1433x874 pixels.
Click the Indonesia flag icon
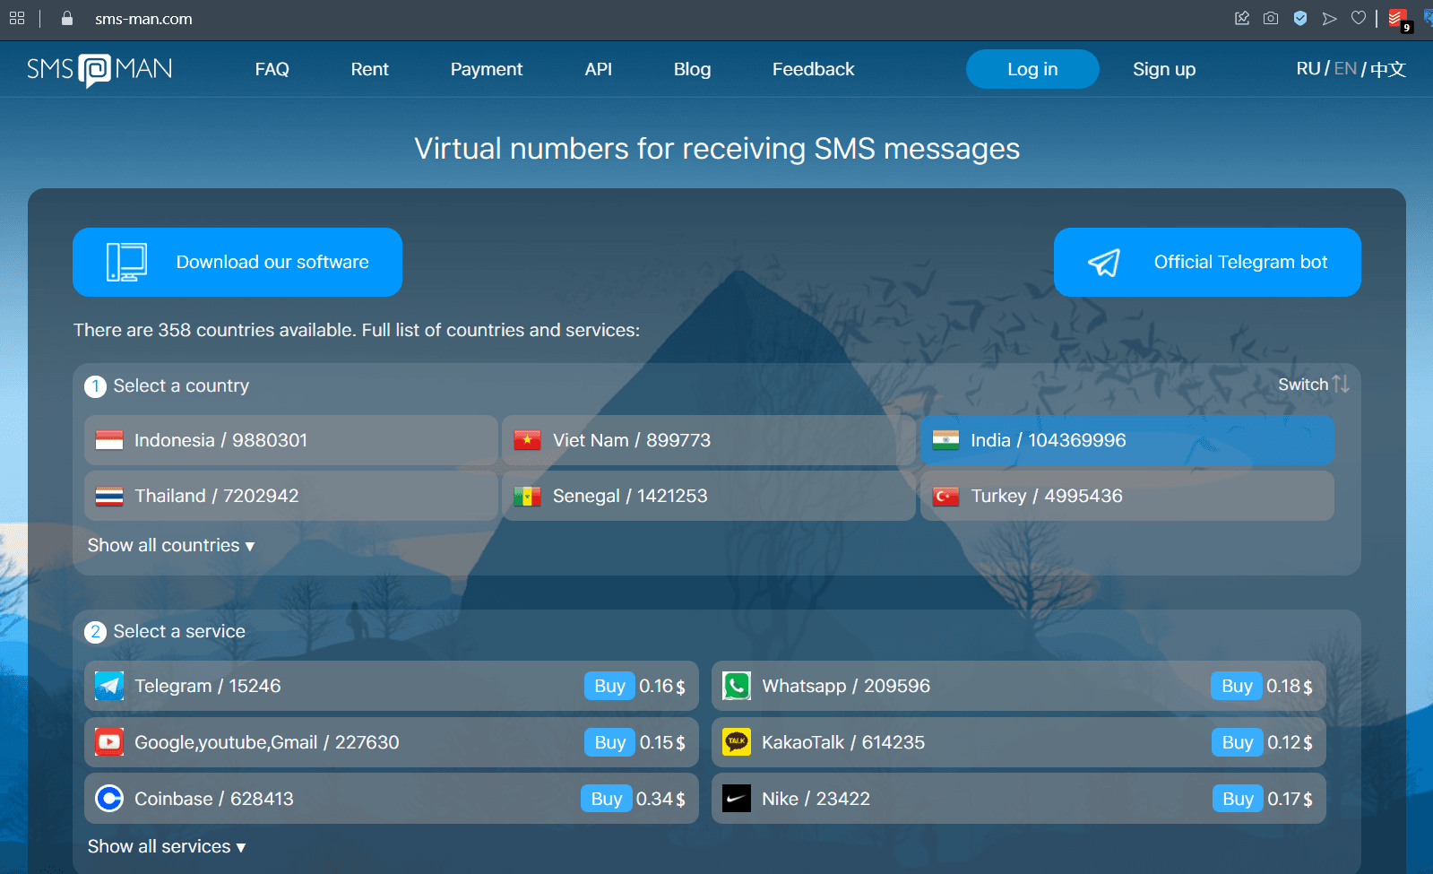click(109, 440)
